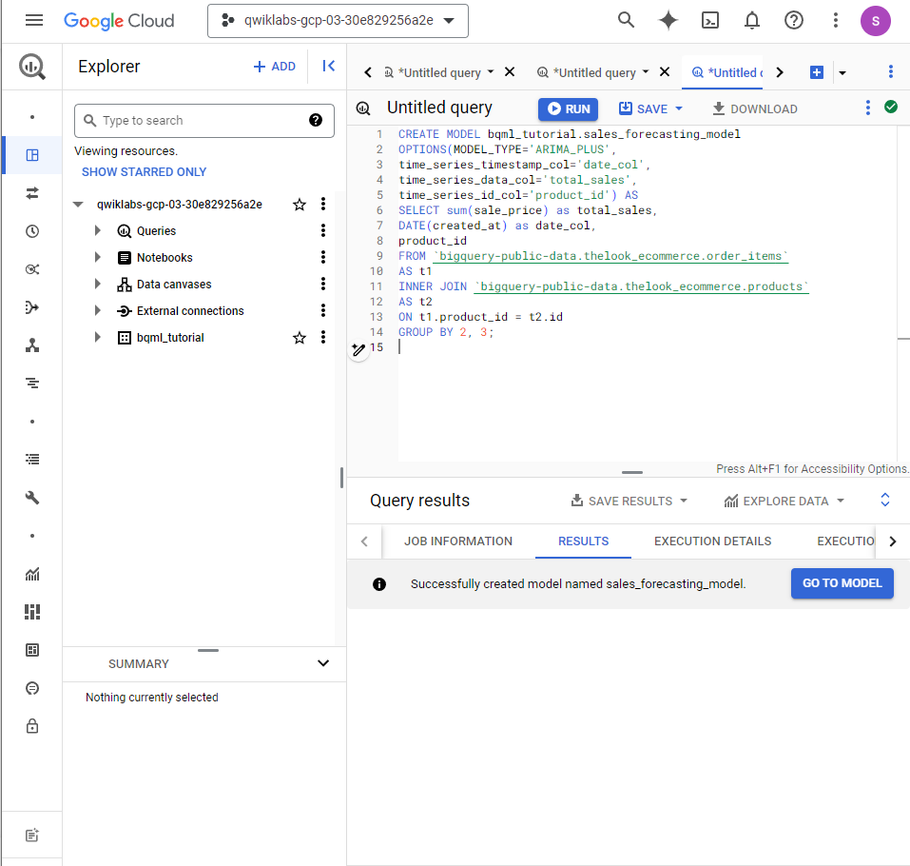Collapse the Explorer panel
Image resolution: width=910 pixels, height=866 pixels.
328,67
